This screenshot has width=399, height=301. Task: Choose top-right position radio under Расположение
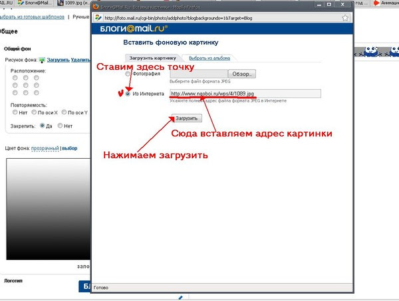[37, 78]
